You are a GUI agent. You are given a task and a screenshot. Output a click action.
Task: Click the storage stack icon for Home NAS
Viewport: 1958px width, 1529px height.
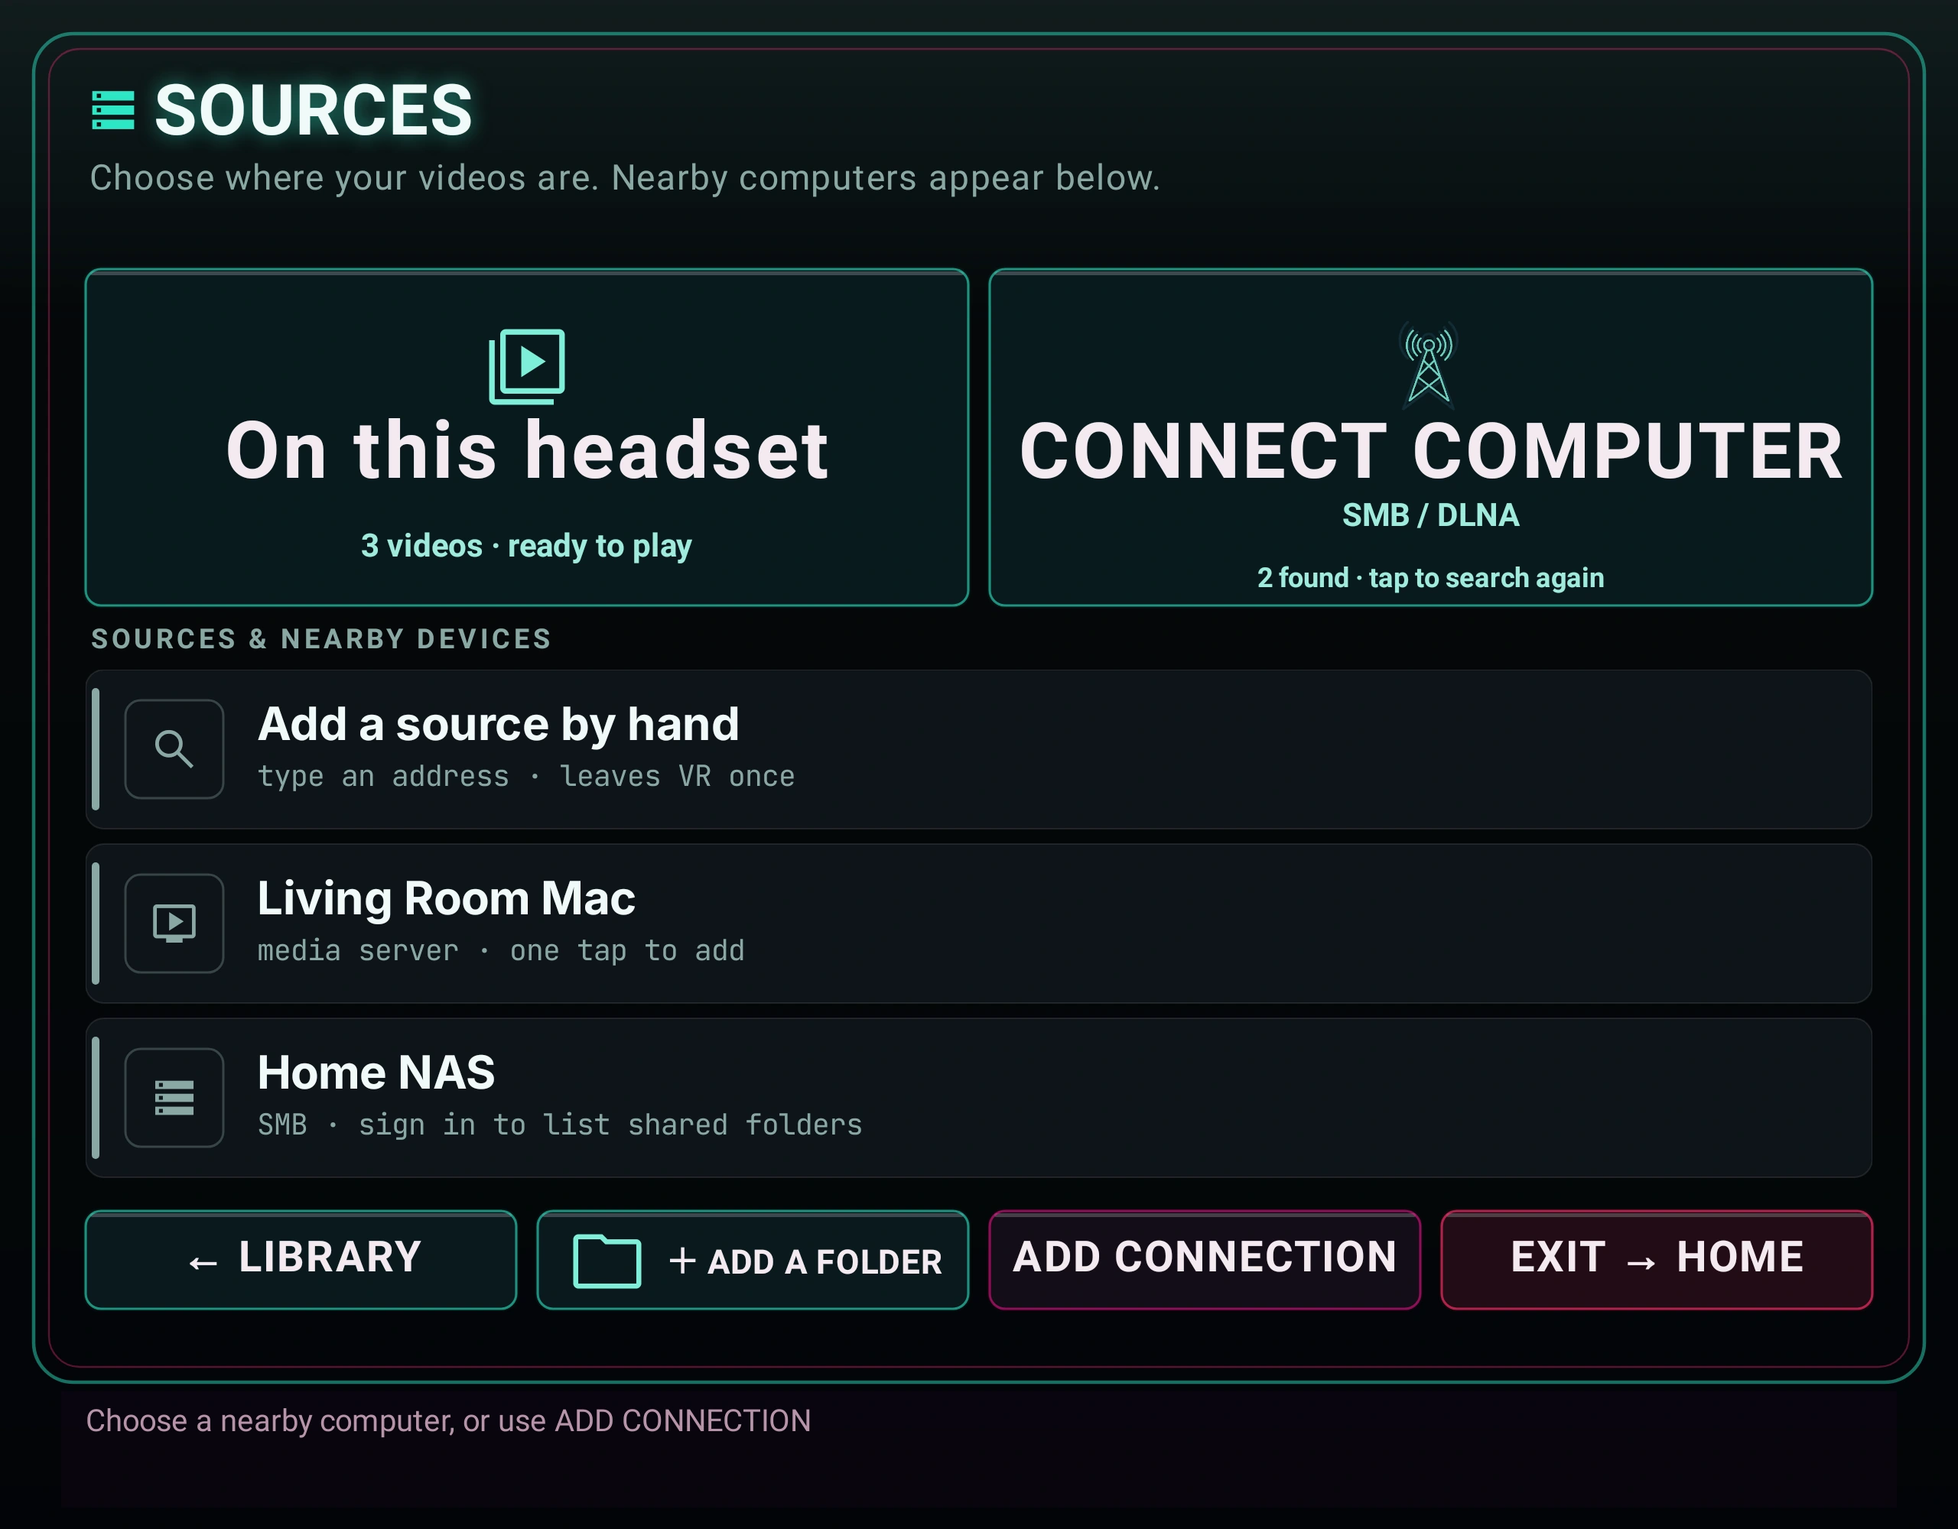(174, 1098)
